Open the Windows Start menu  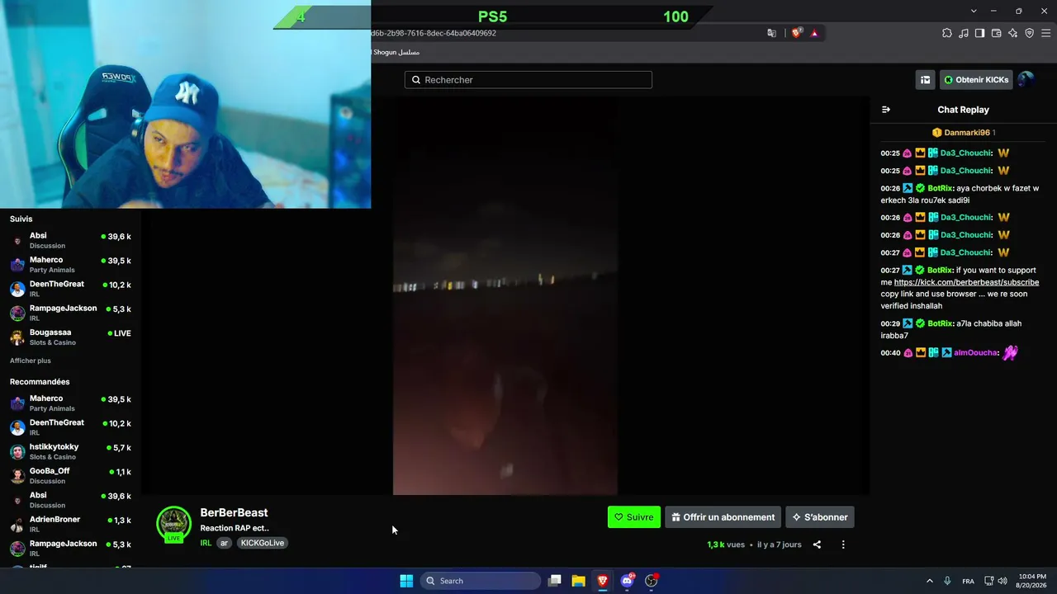point(406,581)
